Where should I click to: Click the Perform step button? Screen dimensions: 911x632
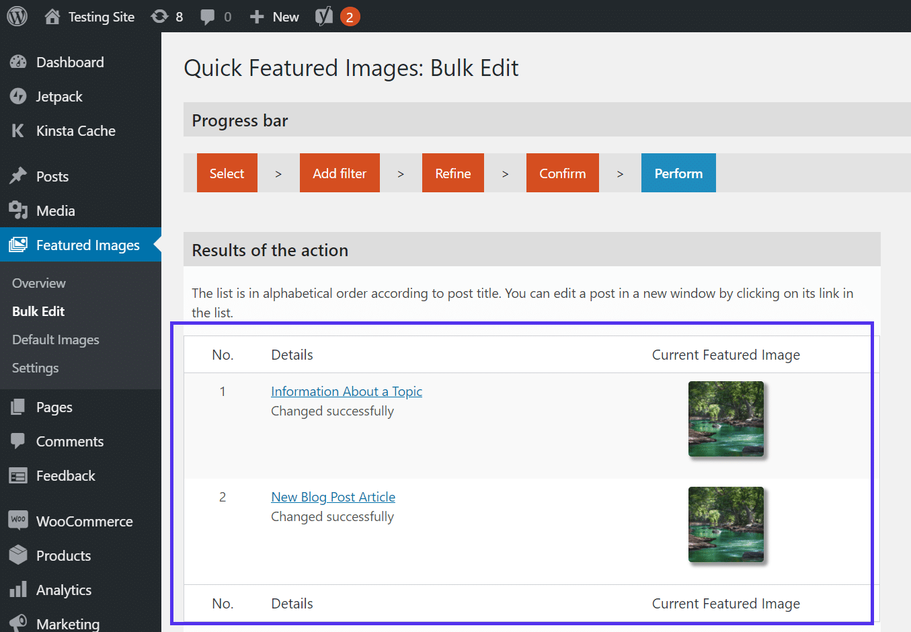pos(678,173)
